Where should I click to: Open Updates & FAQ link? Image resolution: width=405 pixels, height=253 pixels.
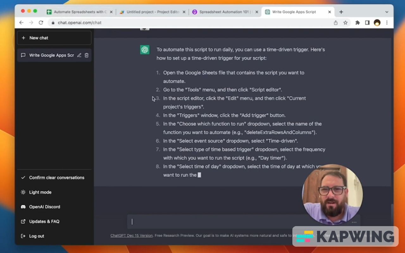pos(54,221)
